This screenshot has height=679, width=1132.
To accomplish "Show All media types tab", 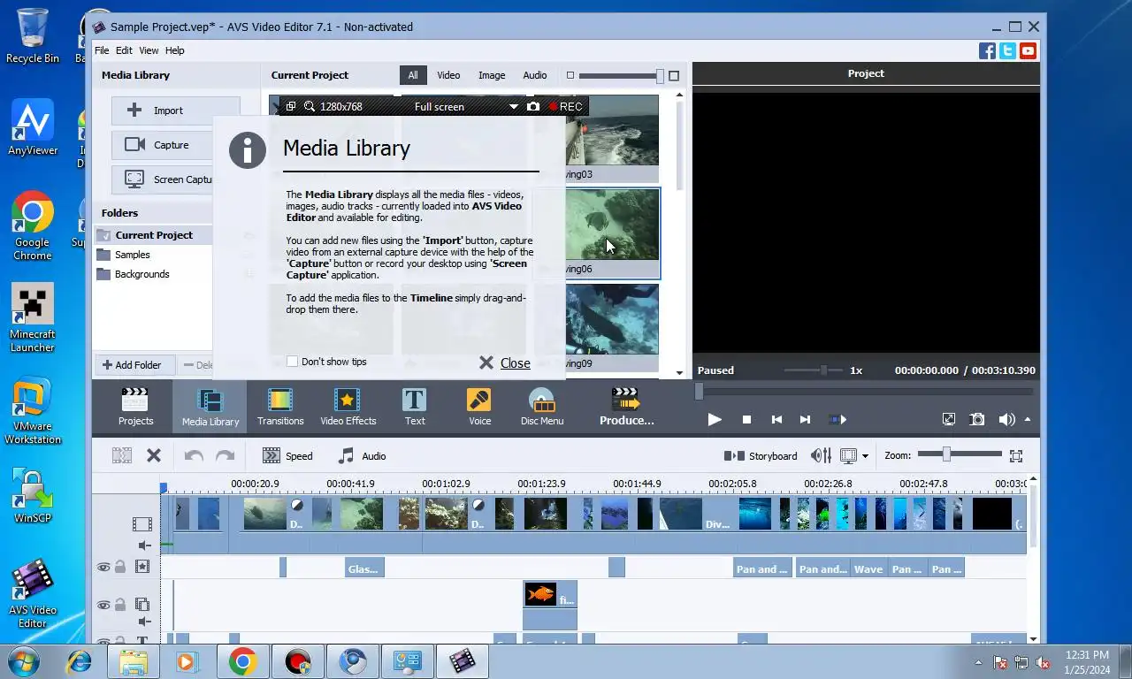I will (413, 75).
